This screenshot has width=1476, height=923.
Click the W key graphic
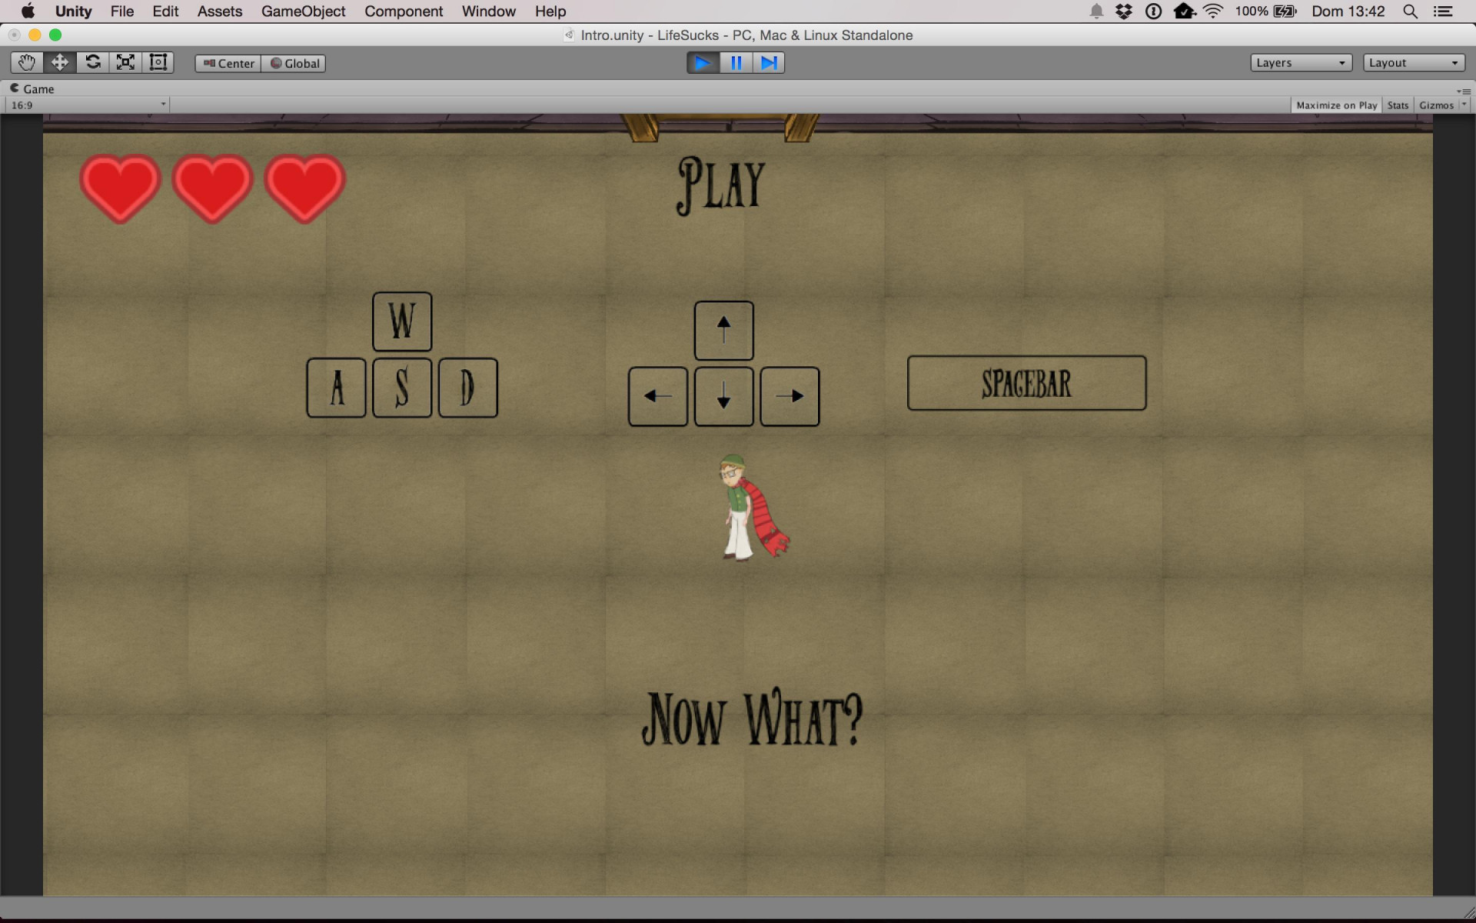click(402, 322)
